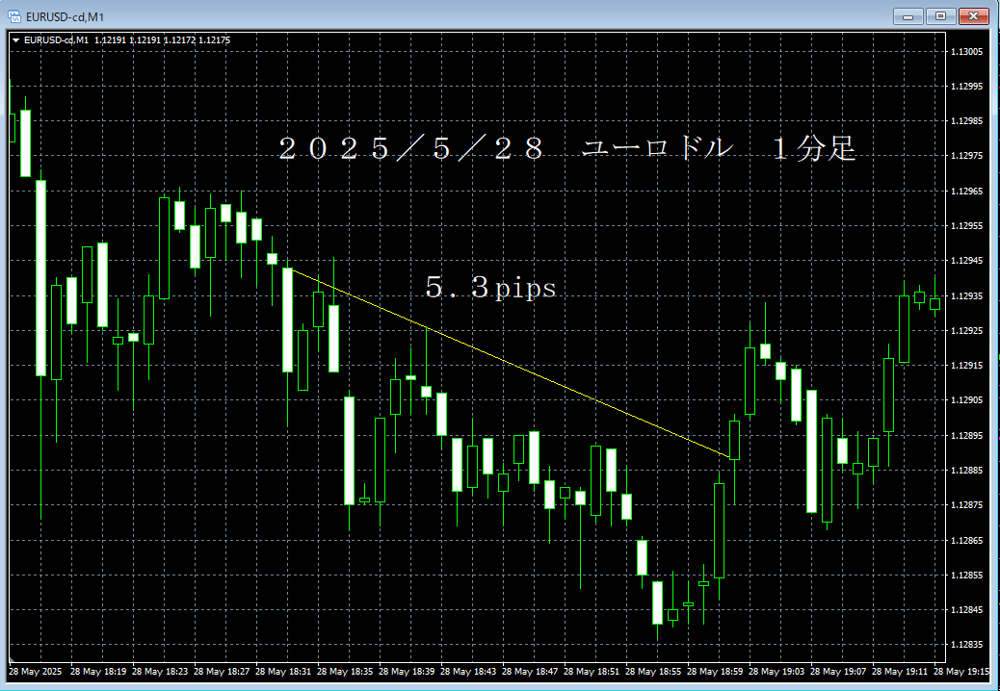Click price level 1.12915 on the scale
The height and width of the screenshot is (691, 1000).
[x=967, y=366]
